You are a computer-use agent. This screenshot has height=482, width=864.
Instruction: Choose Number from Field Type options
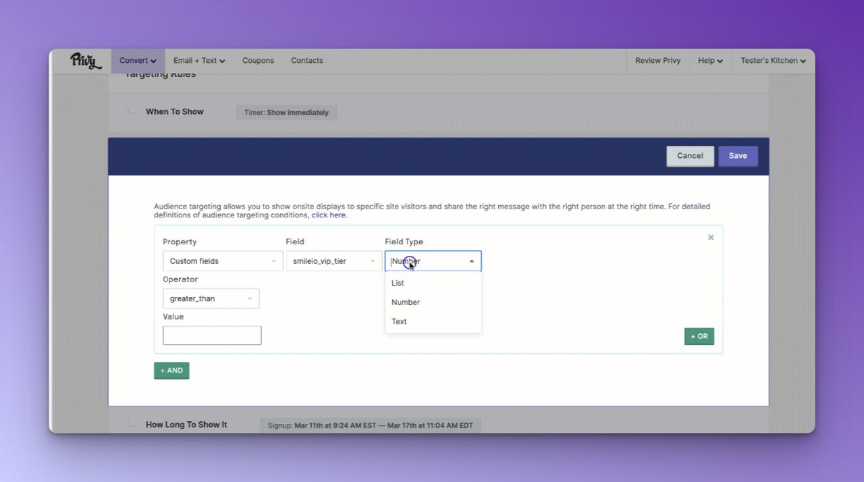[433, 302]
